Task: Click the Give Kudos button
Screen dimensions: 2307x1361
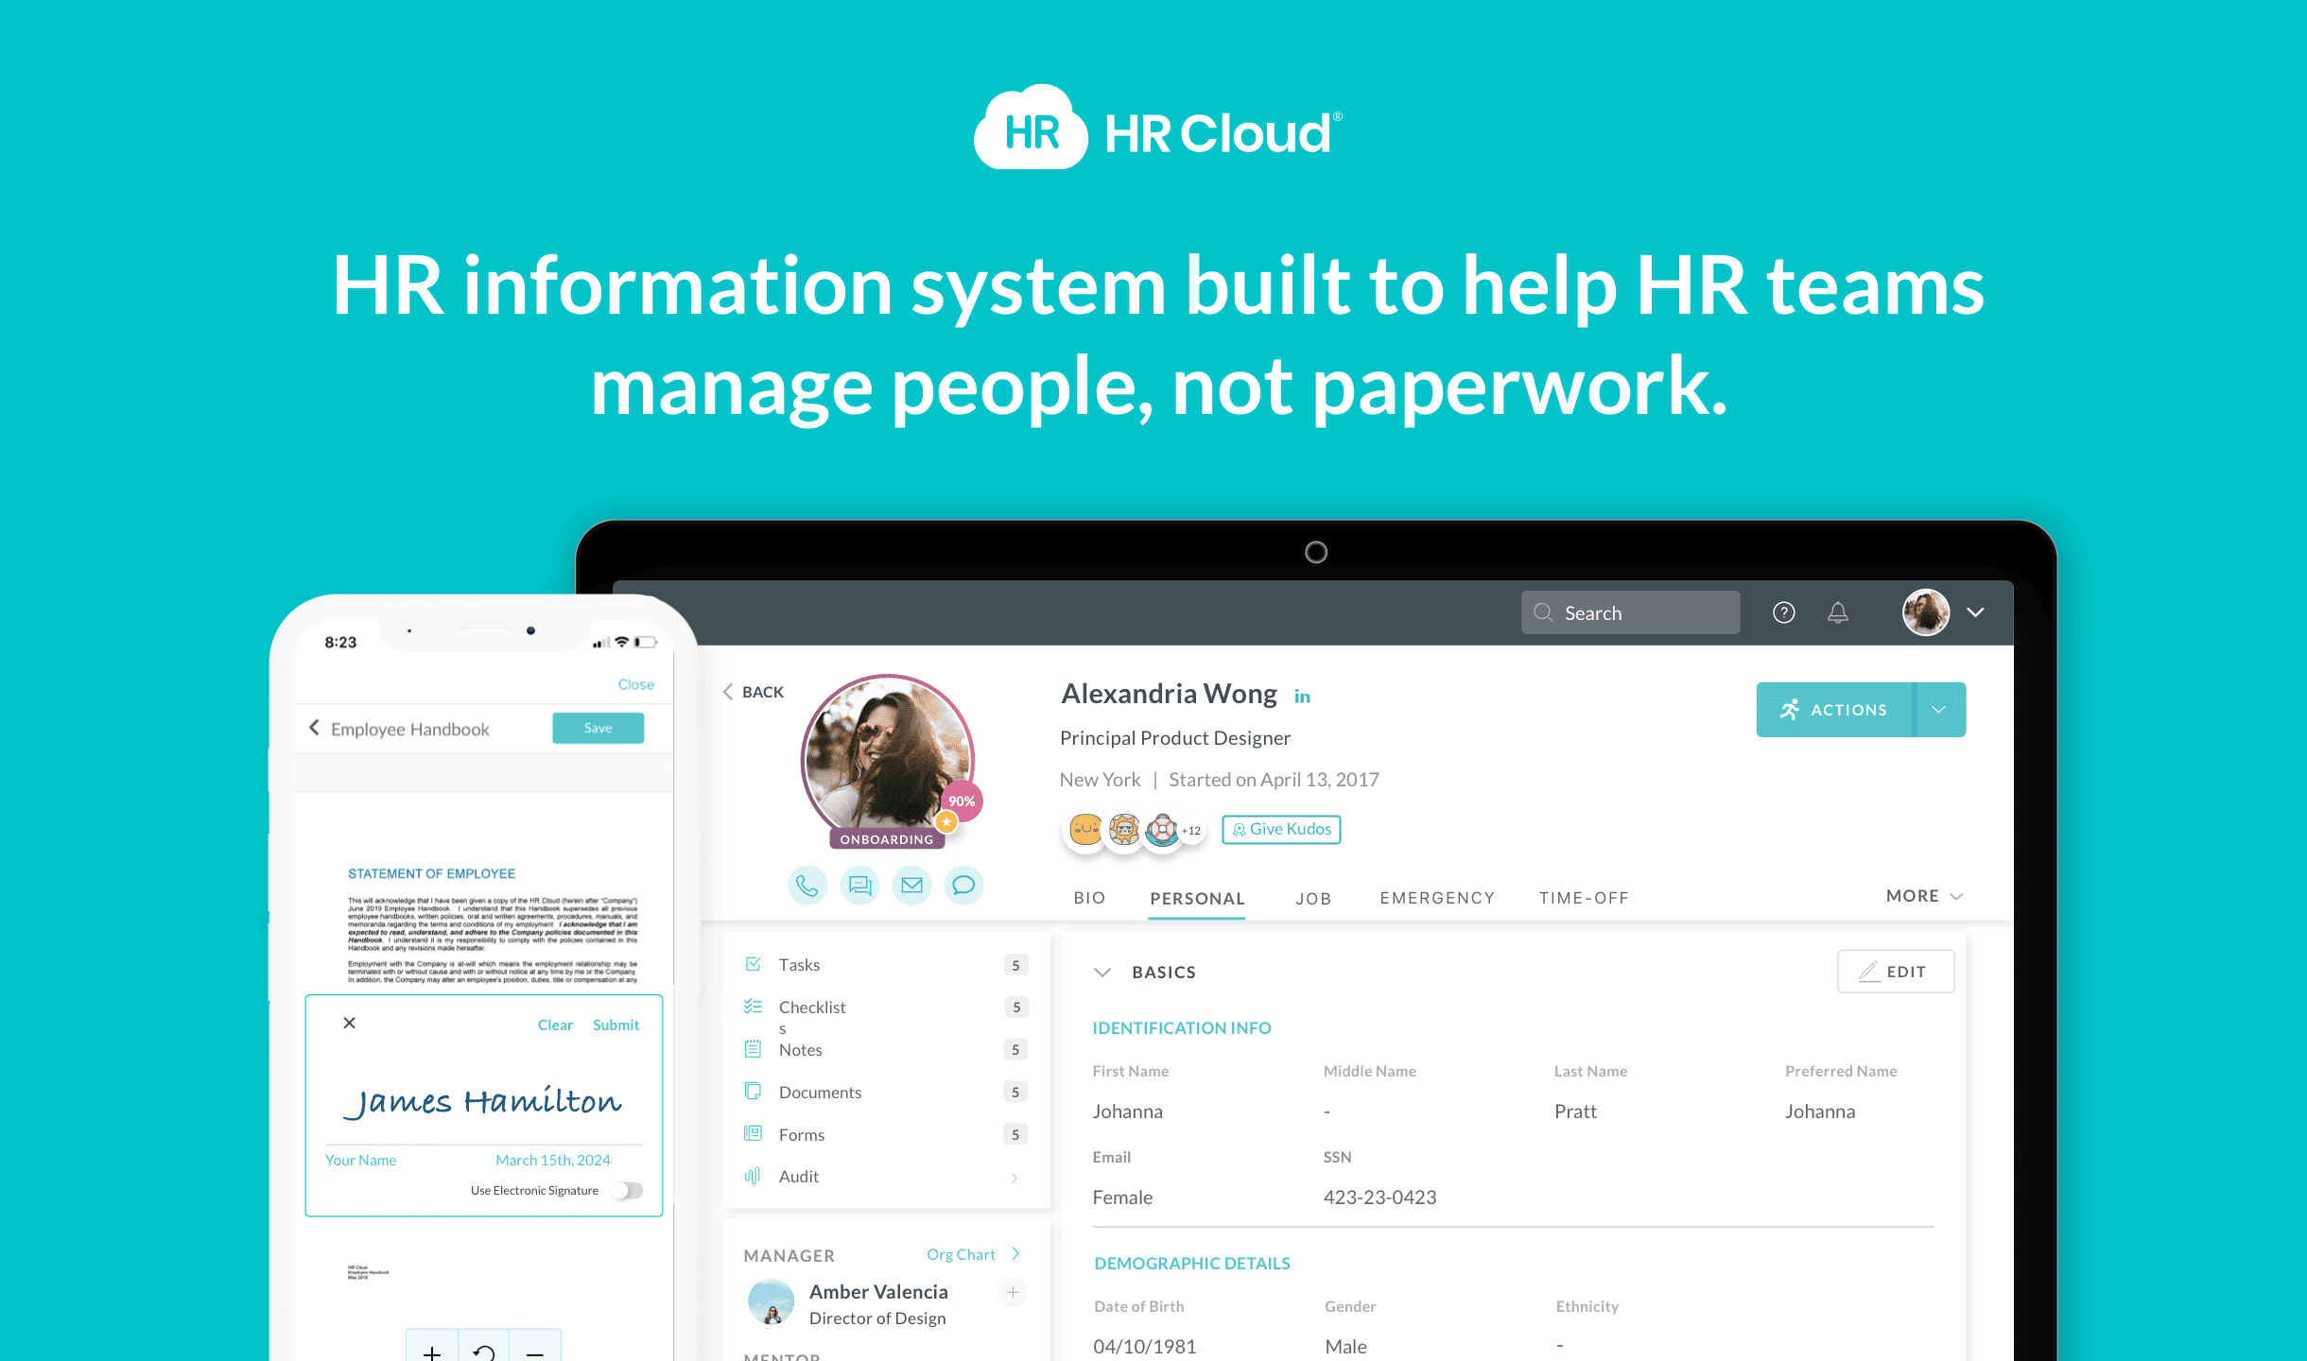Action: click(1281, 829)
